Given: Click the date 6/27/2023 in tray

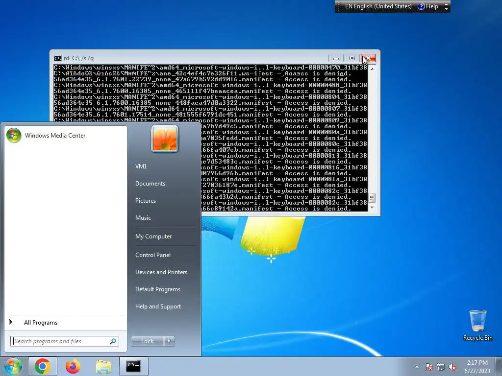Looking at the screenshot, I should click(477, 371).
